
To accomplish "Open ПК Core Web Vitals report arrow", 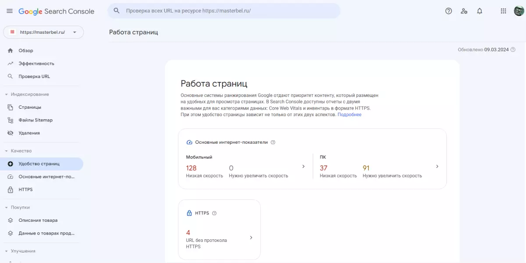I will [437, 167].
